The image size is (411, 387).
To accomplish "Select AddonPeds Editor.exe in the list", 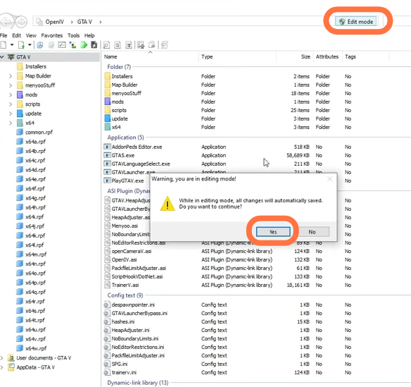I will click(x=137, y=147).
